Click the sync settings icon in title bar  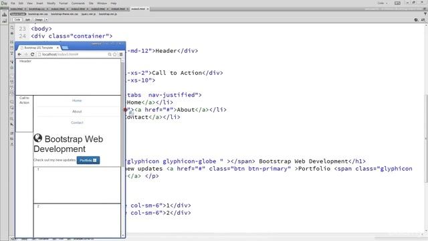(397, 3)
